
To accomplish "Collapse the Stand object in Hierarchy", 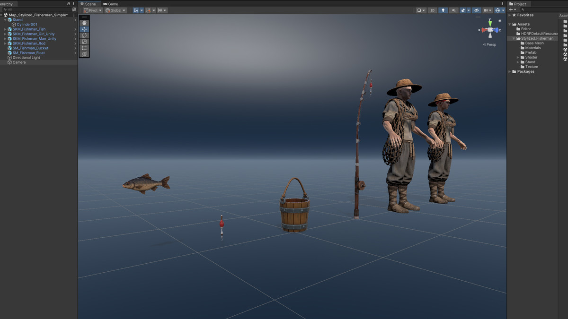I will 5,20.
